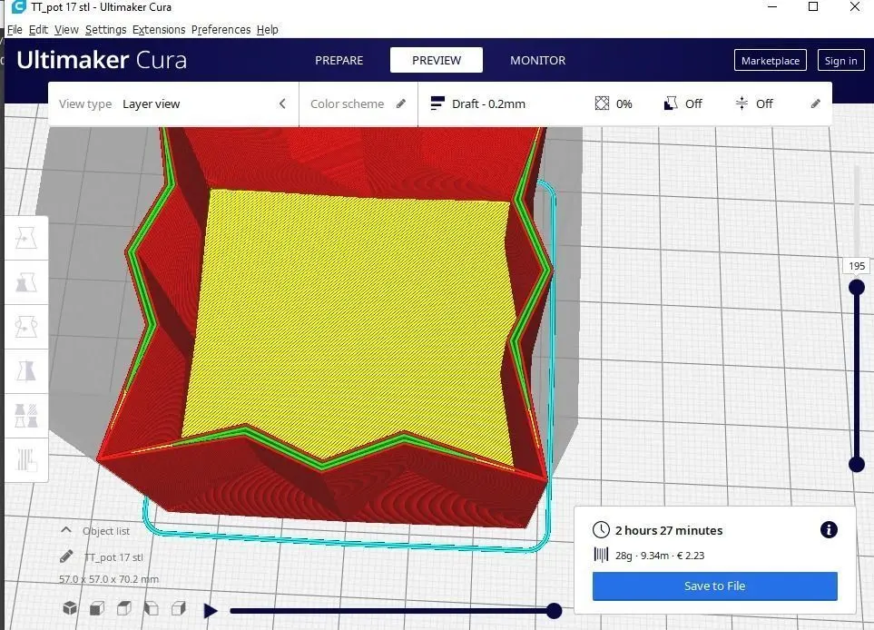Open the Edit menu

click(38, 30)
